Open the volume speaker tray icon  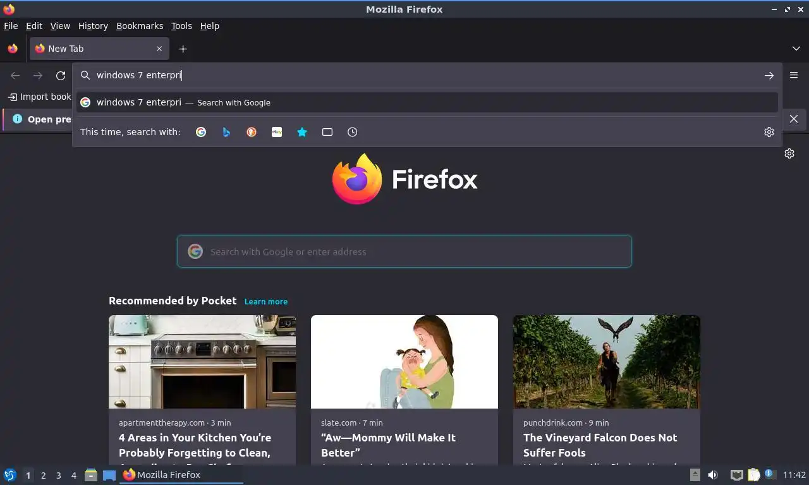[713, 475]
